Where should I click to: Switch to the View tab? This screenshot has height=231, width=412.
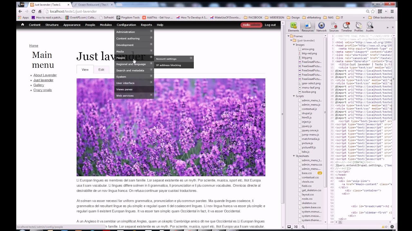coord(85,69)
